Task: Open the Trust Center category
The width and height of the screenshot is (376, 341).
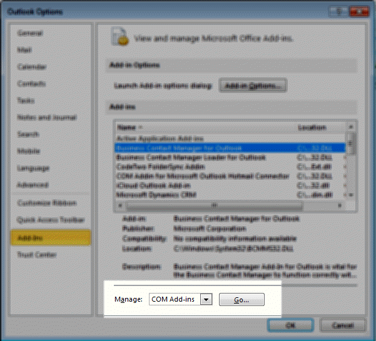Action: [37, 255]
